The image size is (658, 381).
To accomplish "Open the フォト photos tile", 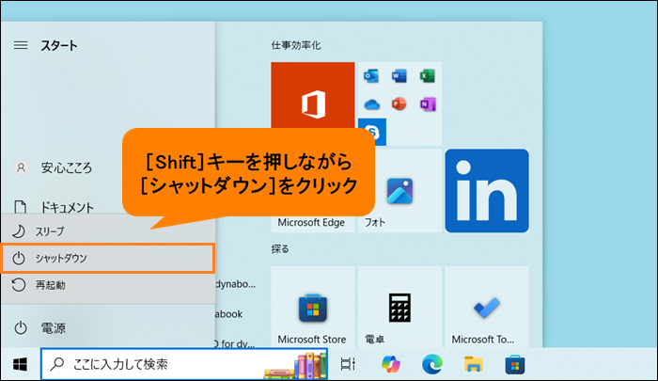I will point(399,191).
